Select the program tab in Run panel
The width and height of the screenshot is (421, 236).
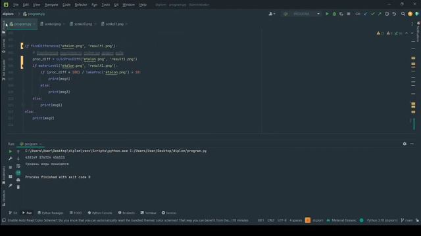[31, 144]
